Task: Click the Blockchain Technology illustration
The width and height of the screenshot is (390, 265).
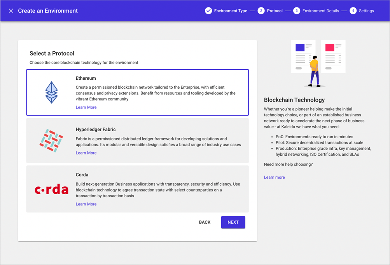Action: (x=318, y=63)
